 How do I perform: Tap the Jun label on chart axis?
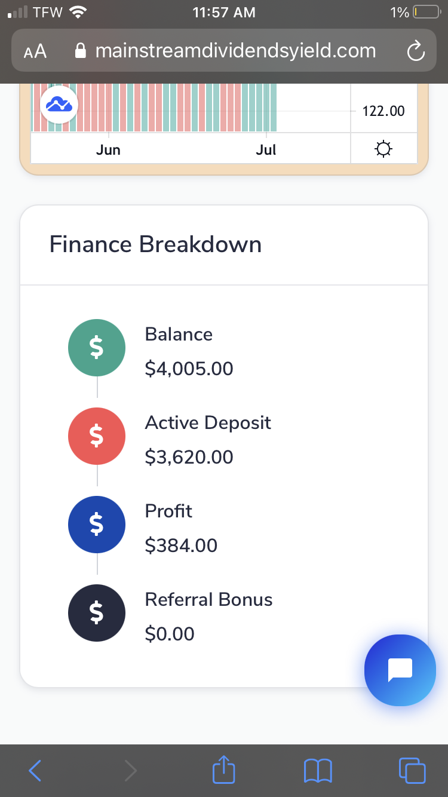click(x=108, y=149)
